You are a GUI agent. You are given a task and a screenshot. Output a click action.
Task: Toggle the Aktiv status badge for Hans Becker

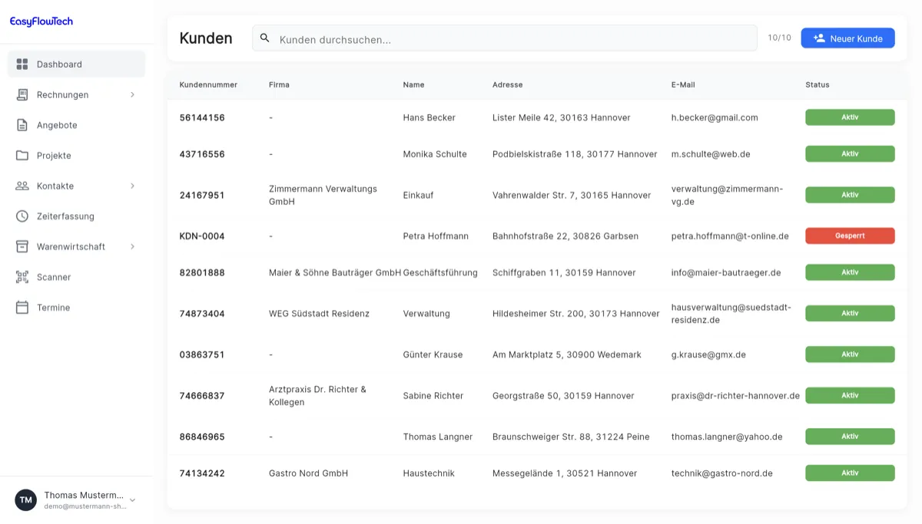point(850,117)
